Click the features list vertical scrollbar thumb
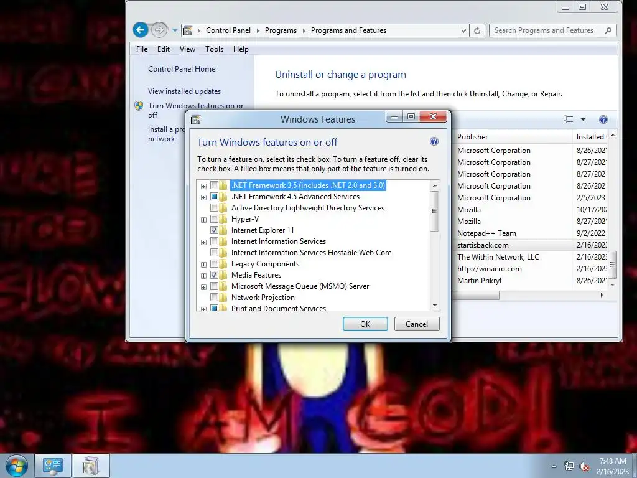637x478 pixels. click(x=434, y=211)
